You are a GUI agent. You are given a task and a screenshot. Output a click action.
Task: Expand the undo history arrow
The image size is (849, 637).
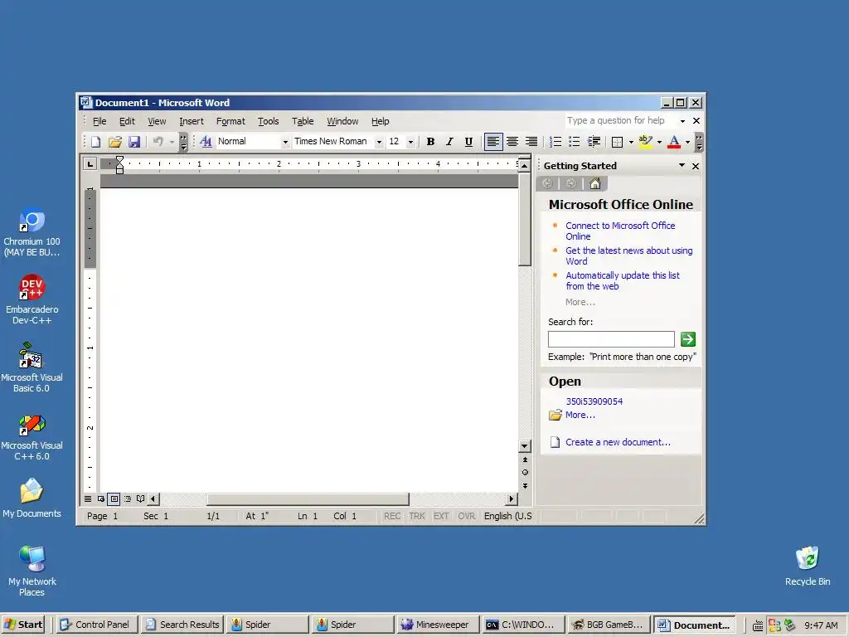pyautogui.click(x=172, y=143)
